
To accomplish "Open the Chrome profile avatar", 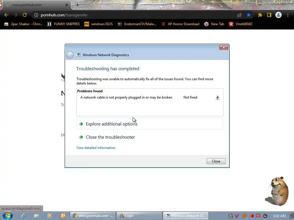I will (278, 15).
